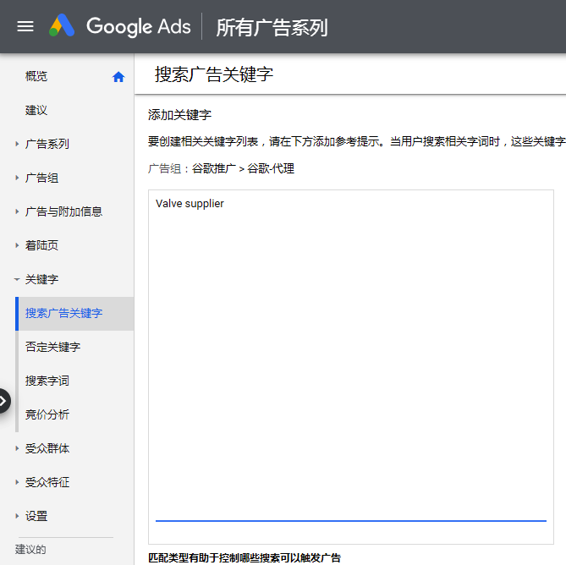Viewport: 566px width, 565px height.
Task: Open 否定关键字 negative keywords
Action: 52,347
